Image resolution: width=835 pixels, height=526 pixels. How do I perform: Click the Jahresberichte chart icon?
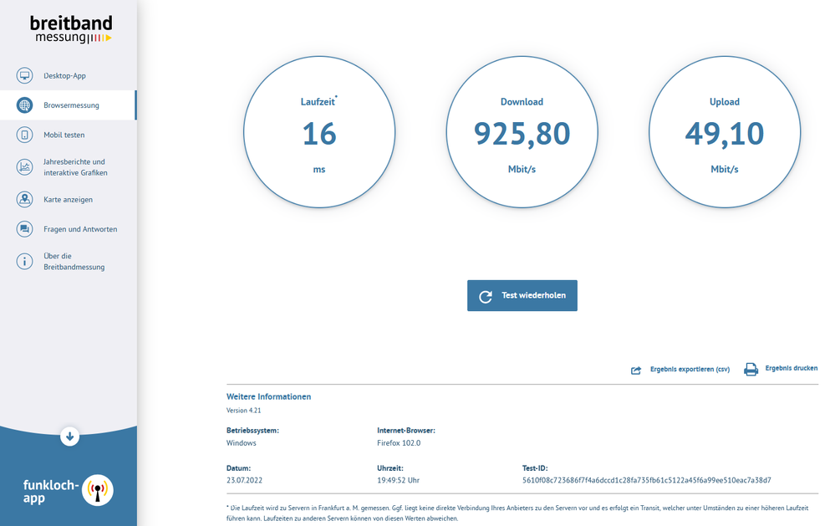point(24,167)
